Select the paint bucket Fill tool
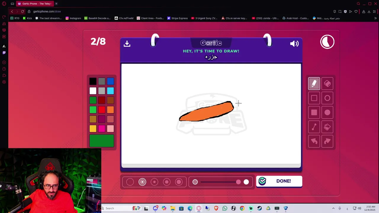The width and height of the screenshot is (379, 213). point(327,127)
